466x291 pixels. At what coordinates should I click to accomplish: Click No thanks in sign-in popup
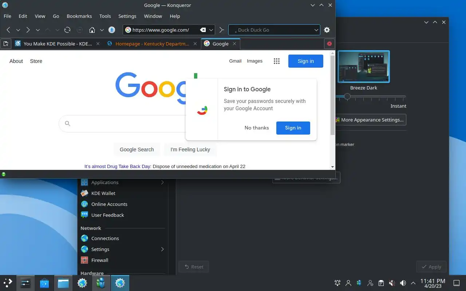[x=257, y=128]
